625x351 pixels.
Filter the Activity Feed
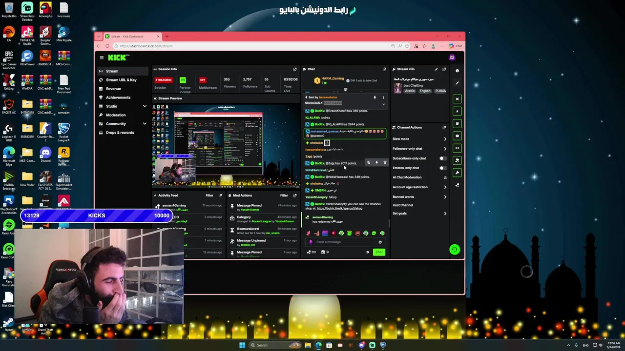[209, 195]
